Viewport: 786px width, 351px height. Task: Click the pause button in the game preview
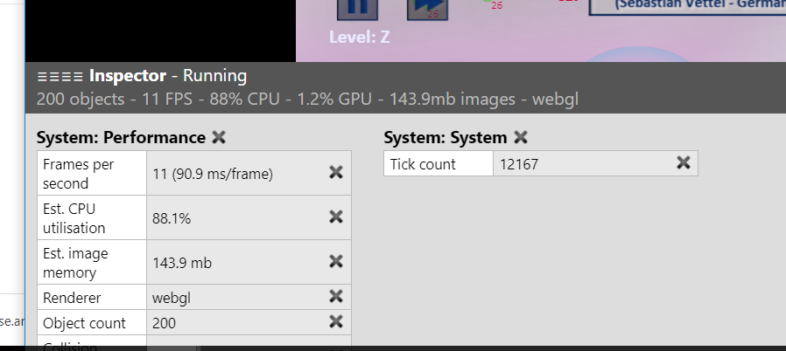click(x=357, y=9)
